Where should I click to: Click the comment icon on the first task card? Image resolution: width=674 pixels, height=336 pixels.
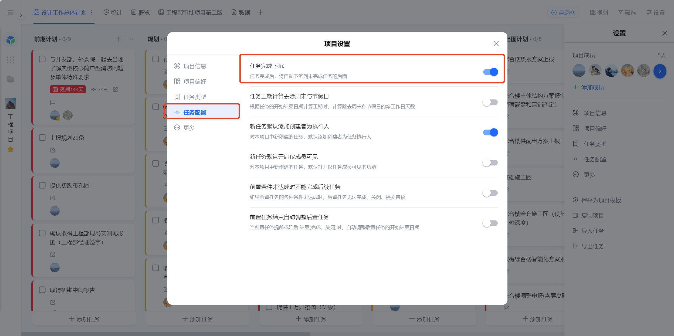(x=53, y=102)
